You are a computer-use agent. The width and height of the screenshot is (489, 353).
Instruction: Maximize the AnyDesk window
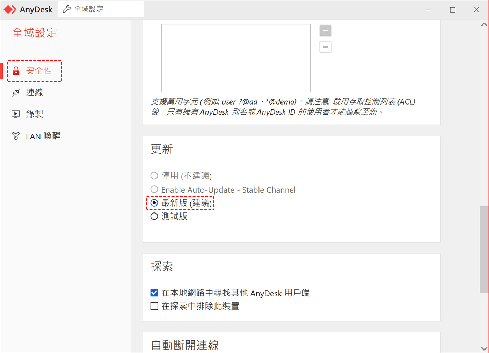[453, 10]
